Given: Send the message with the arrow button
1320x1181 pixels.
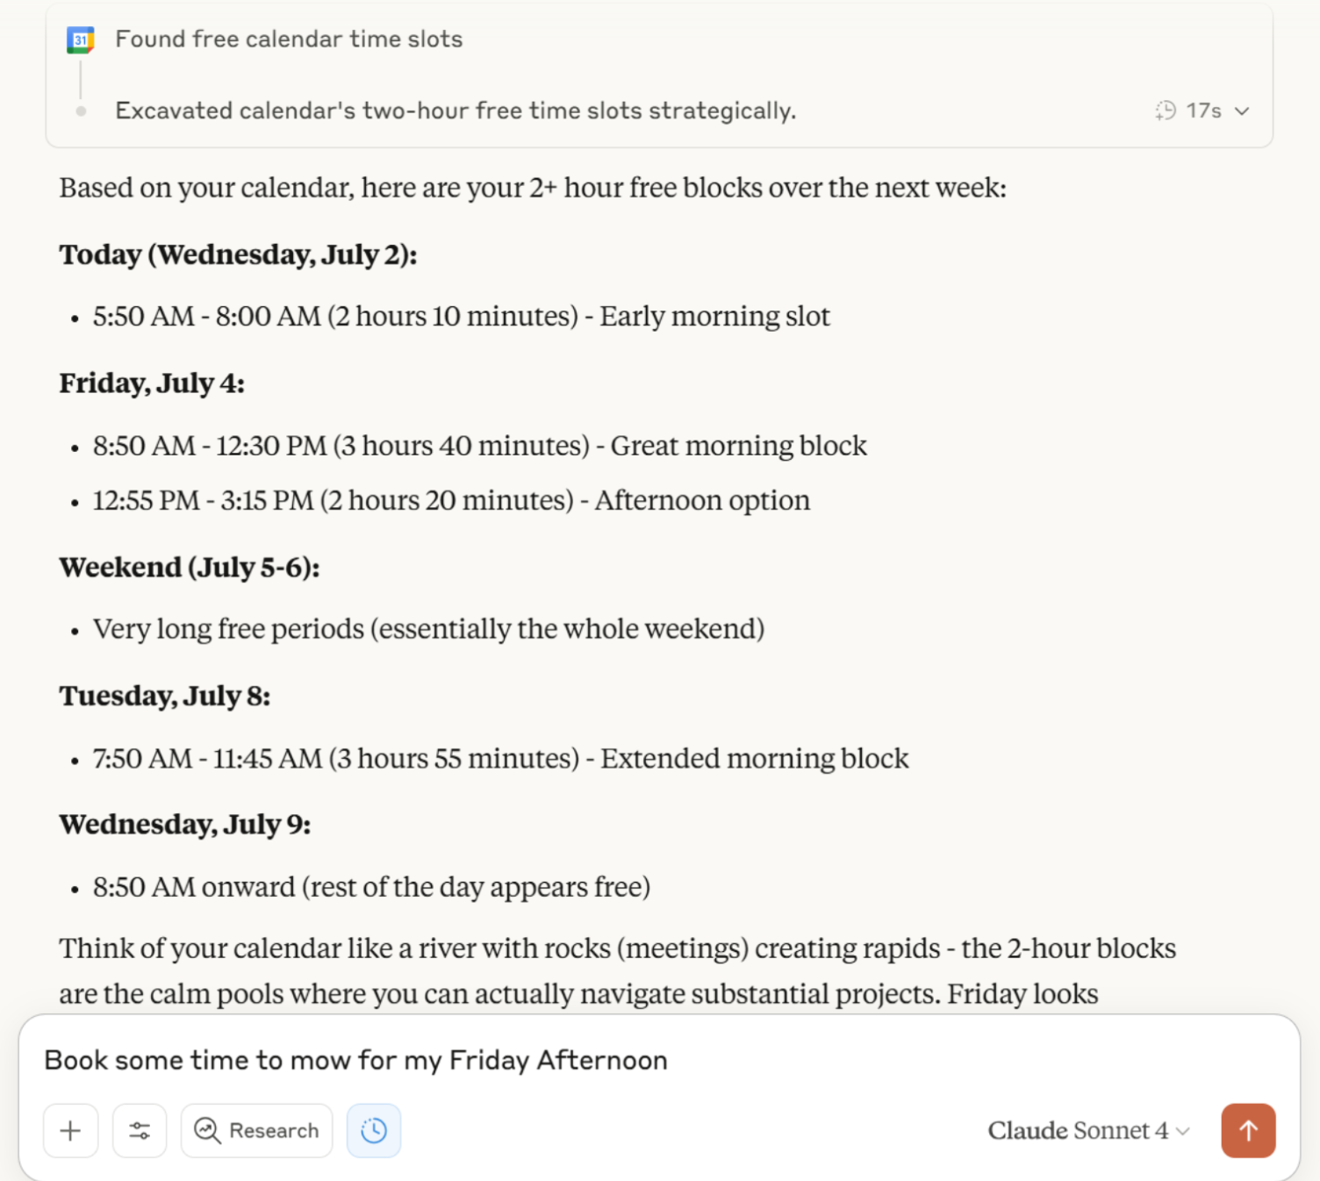Looking at the screenshot, I should 1248,1131.
